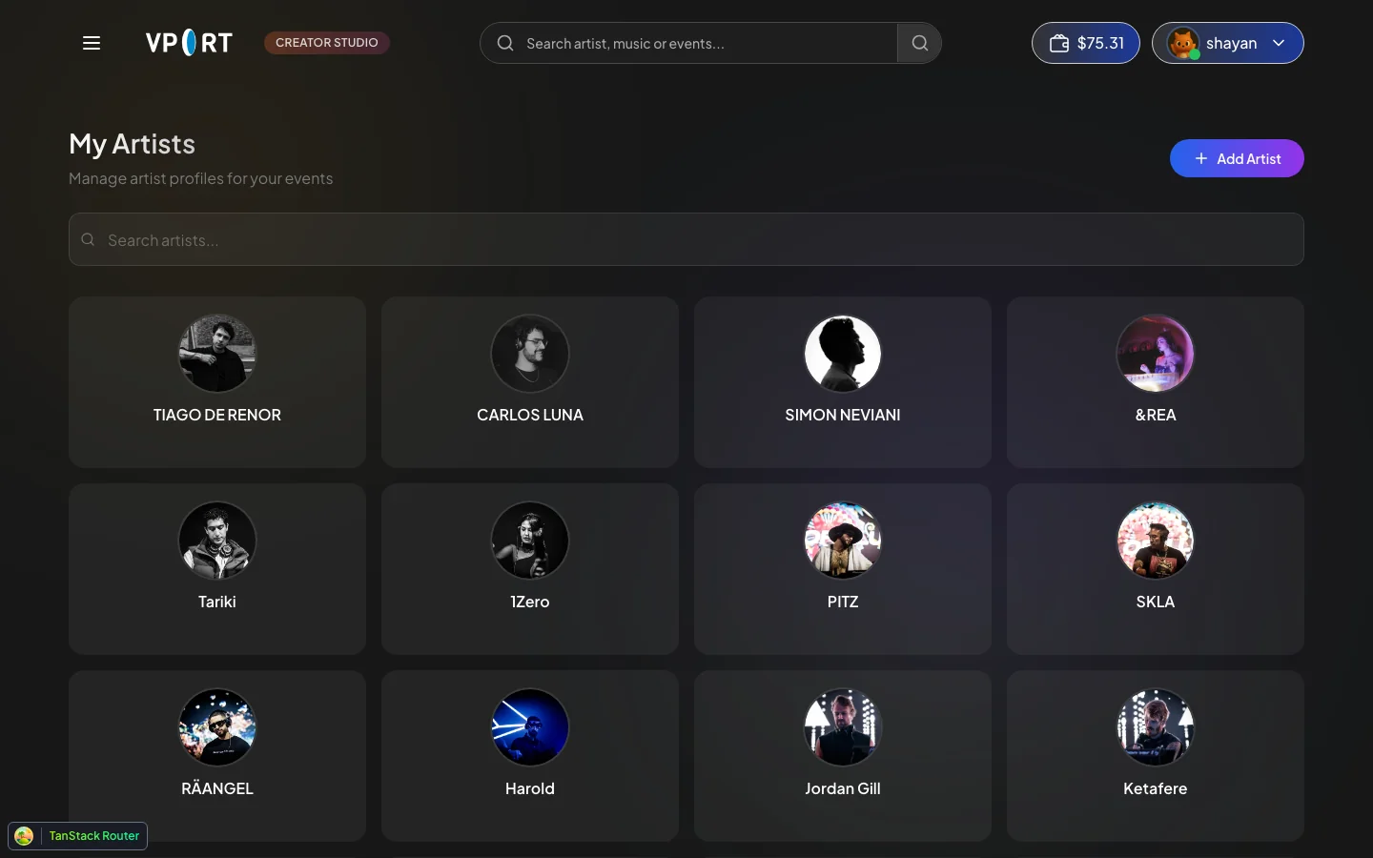Click the magnifier search button in top bar
Image resolution: width=1373 pixels, height=858 pixels.
point(919,43)
